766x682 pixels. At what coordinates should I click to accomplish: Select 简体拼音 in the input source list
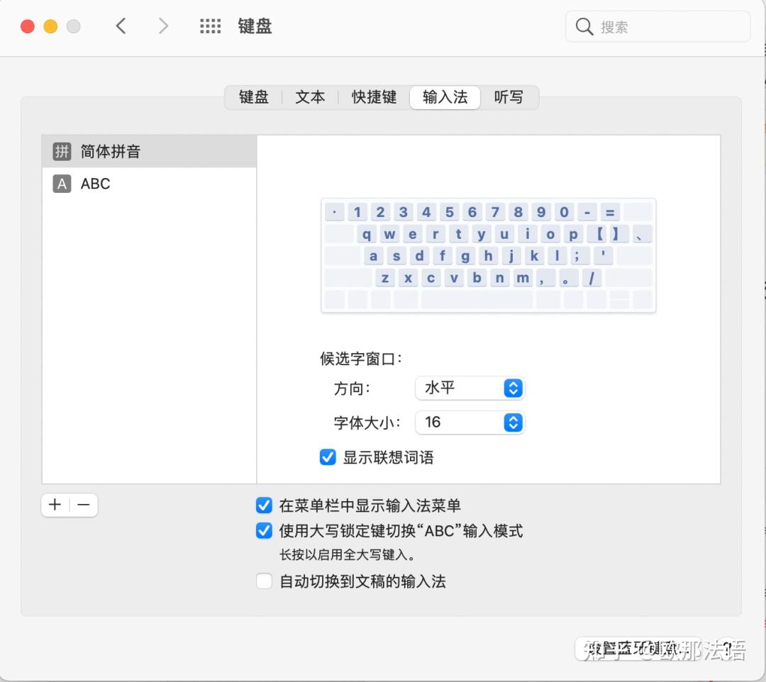(x=149, y=151)
